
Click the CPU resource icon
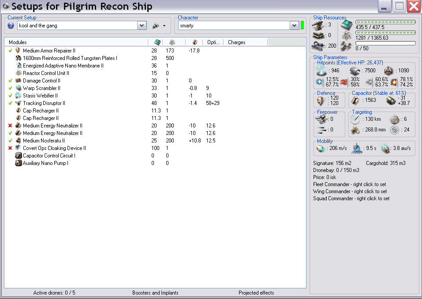click(346, 25)
